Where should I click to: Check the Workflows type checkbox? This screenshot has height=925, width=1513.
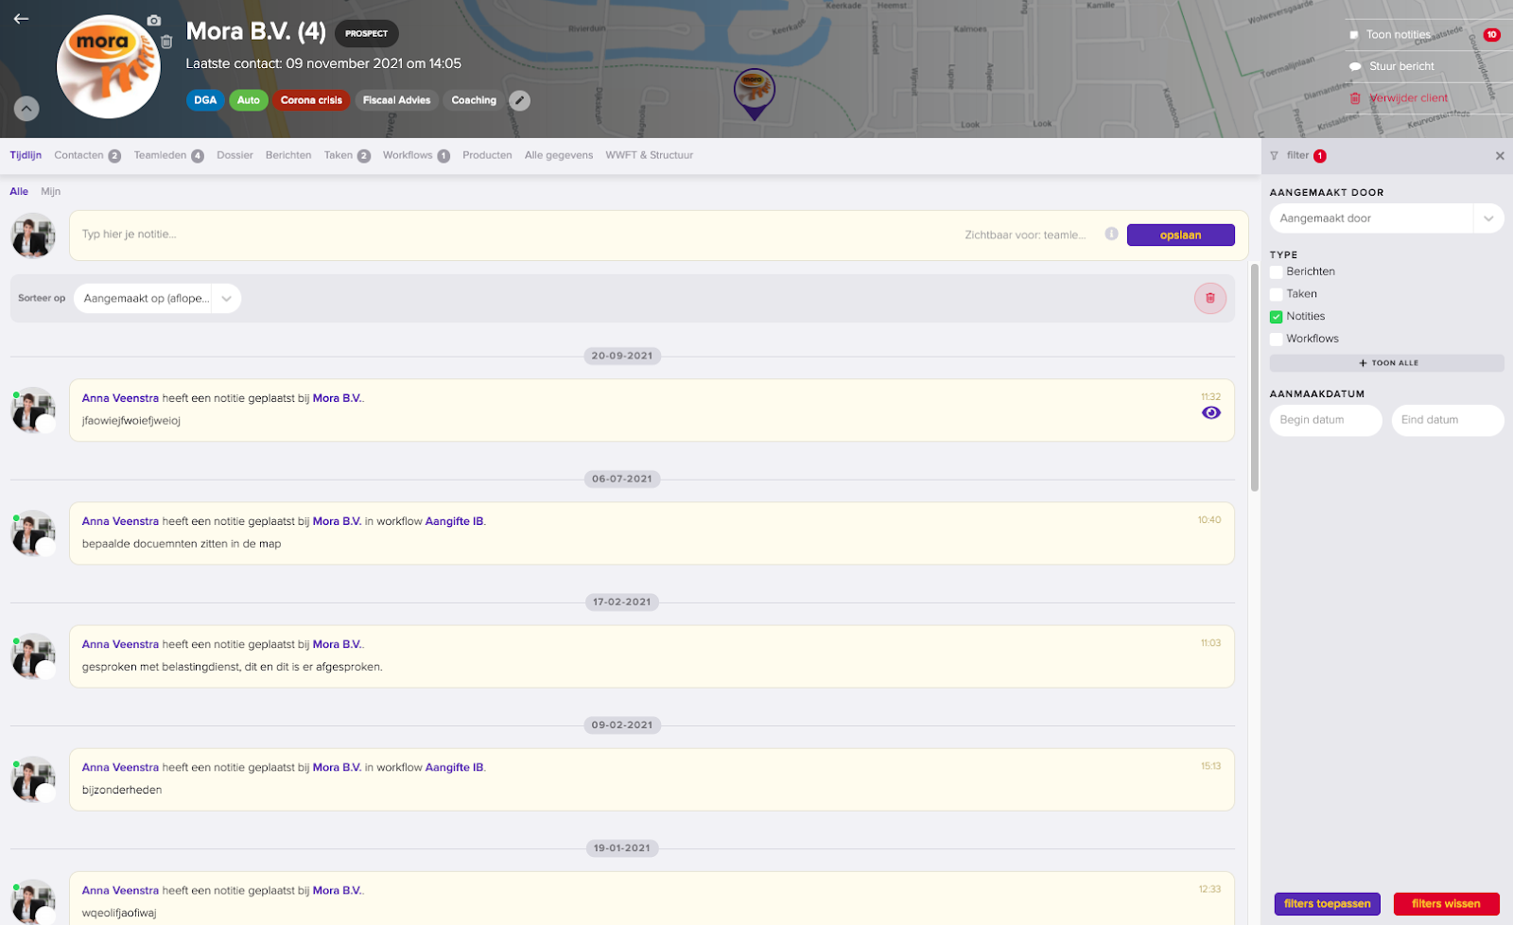1276,339
